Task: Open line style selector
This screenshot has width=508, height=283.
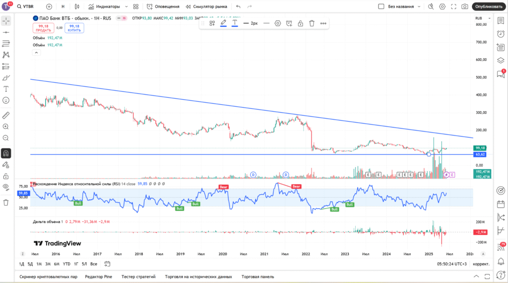Action: 266,23
